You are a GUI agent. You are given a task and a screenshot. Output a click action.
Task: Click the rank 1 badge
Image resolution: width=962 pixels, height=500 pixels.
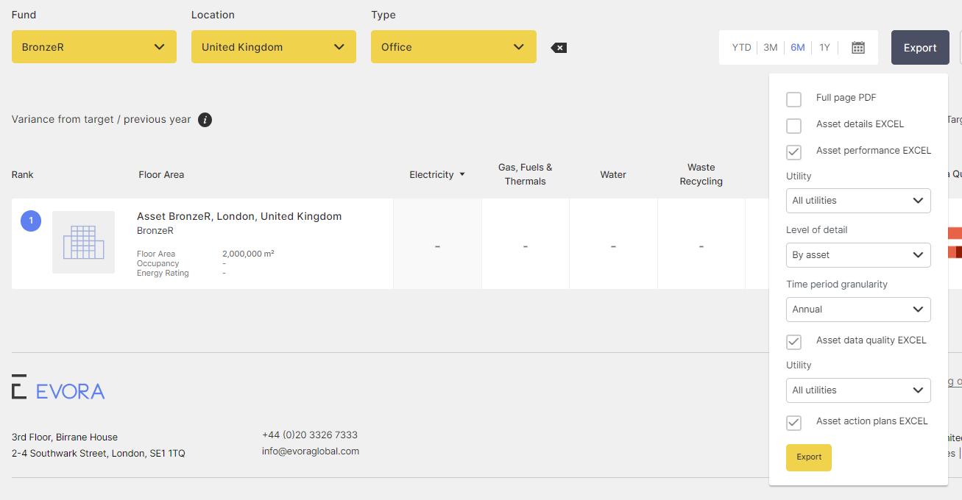click(31, 221)
